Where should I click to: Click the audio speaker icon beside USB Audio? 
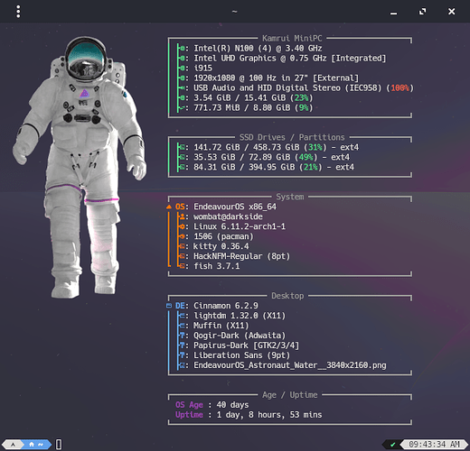pos(183,87)
